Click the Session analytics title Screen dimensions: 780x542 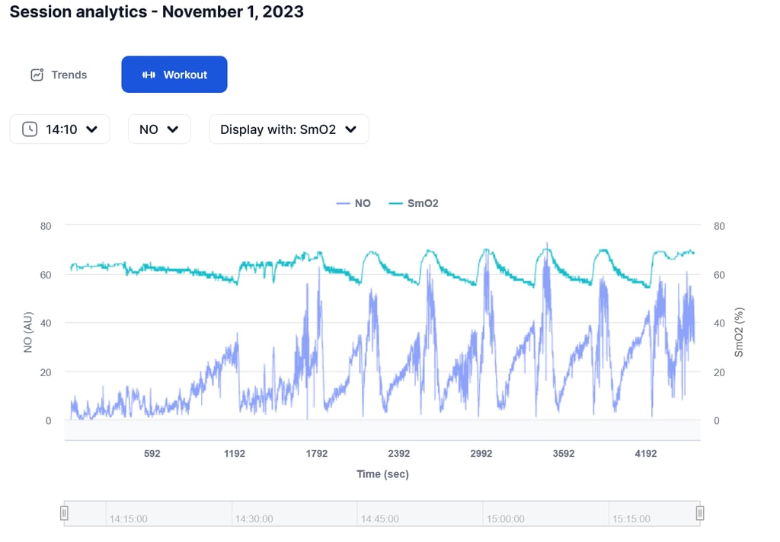(x=155, y=12)
